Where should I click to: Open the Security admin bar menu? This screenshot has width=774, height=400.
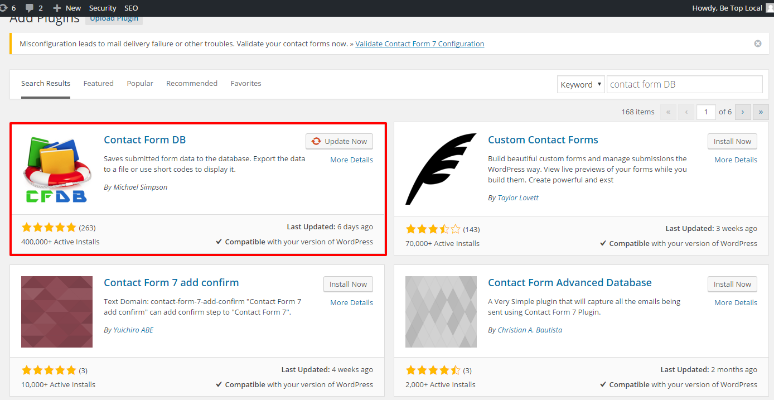103,8
